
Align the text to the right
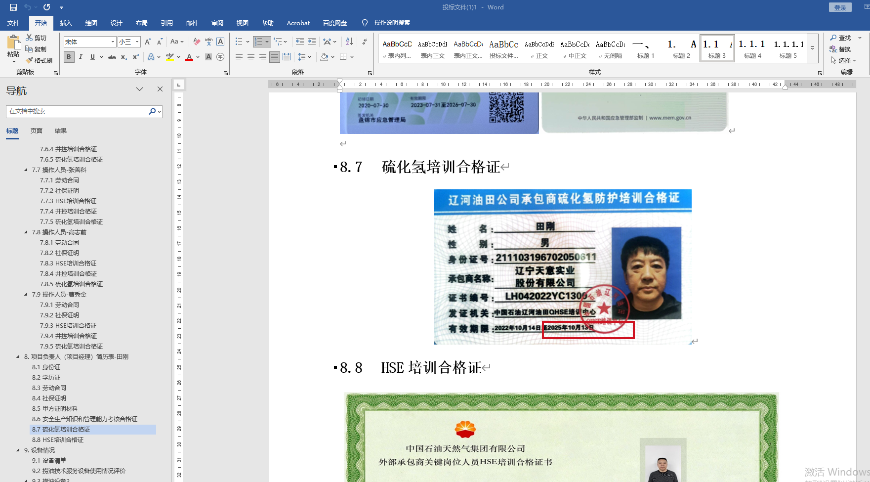coord(263,57)
